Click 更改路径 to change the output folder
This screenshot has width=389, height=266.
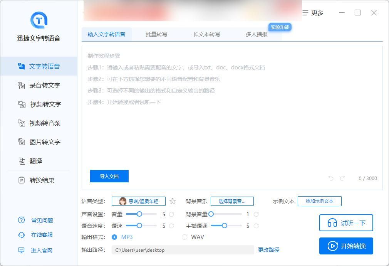tap(269, 250)
